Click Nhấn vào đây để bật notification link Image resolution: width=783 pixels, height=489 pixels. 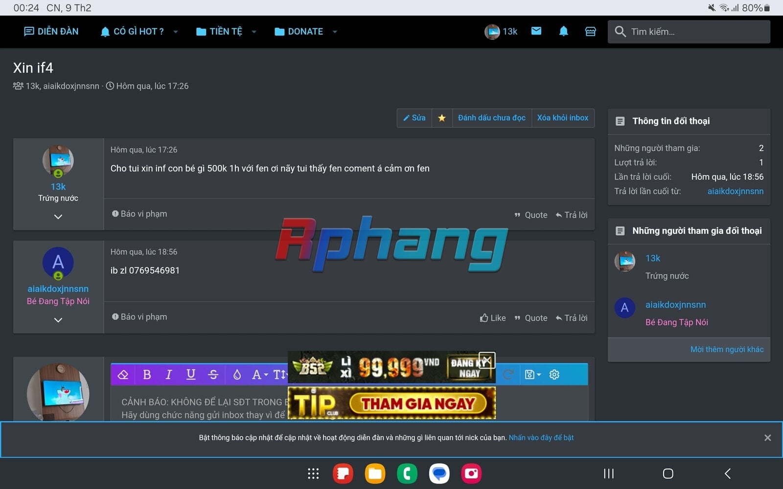pos(541,438)
